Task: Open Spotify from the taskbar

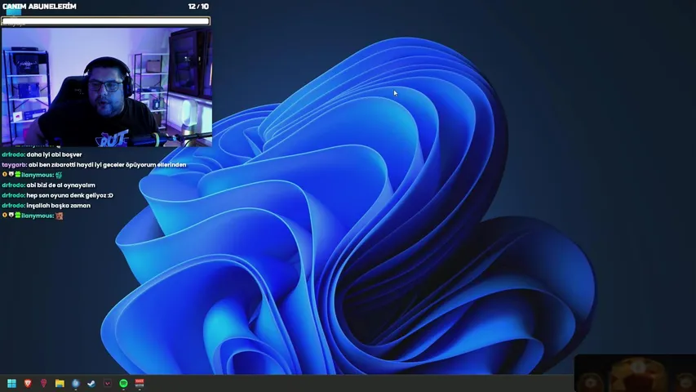Action: click(x=123, y=383)
